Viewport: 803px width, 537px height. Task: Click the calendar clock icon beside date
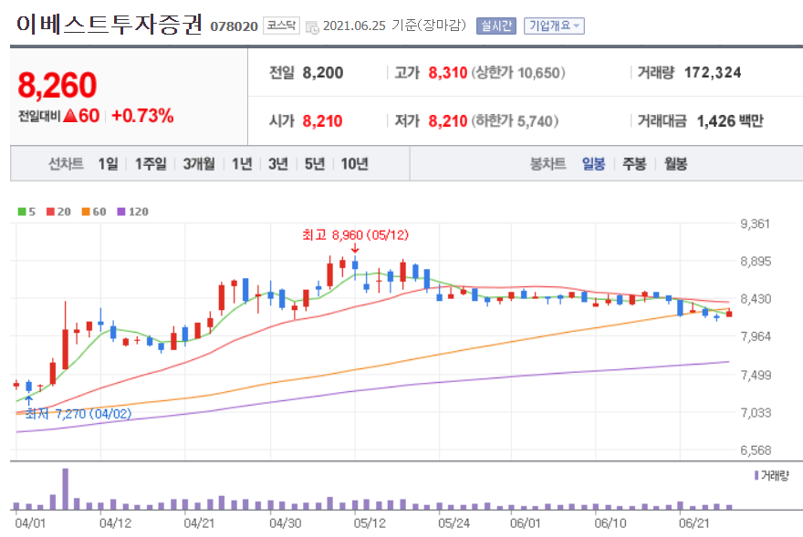pos(312,27)
